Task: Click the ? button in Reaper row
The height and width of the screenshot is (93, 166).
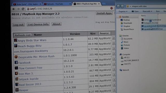Action: 114,85
